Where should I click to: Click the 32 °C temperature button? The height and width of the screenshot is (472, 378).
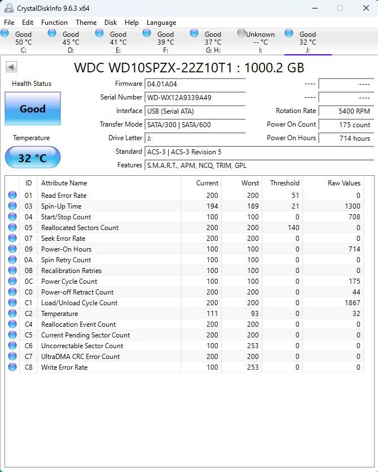pyautogui.click(x=33, y=158)
